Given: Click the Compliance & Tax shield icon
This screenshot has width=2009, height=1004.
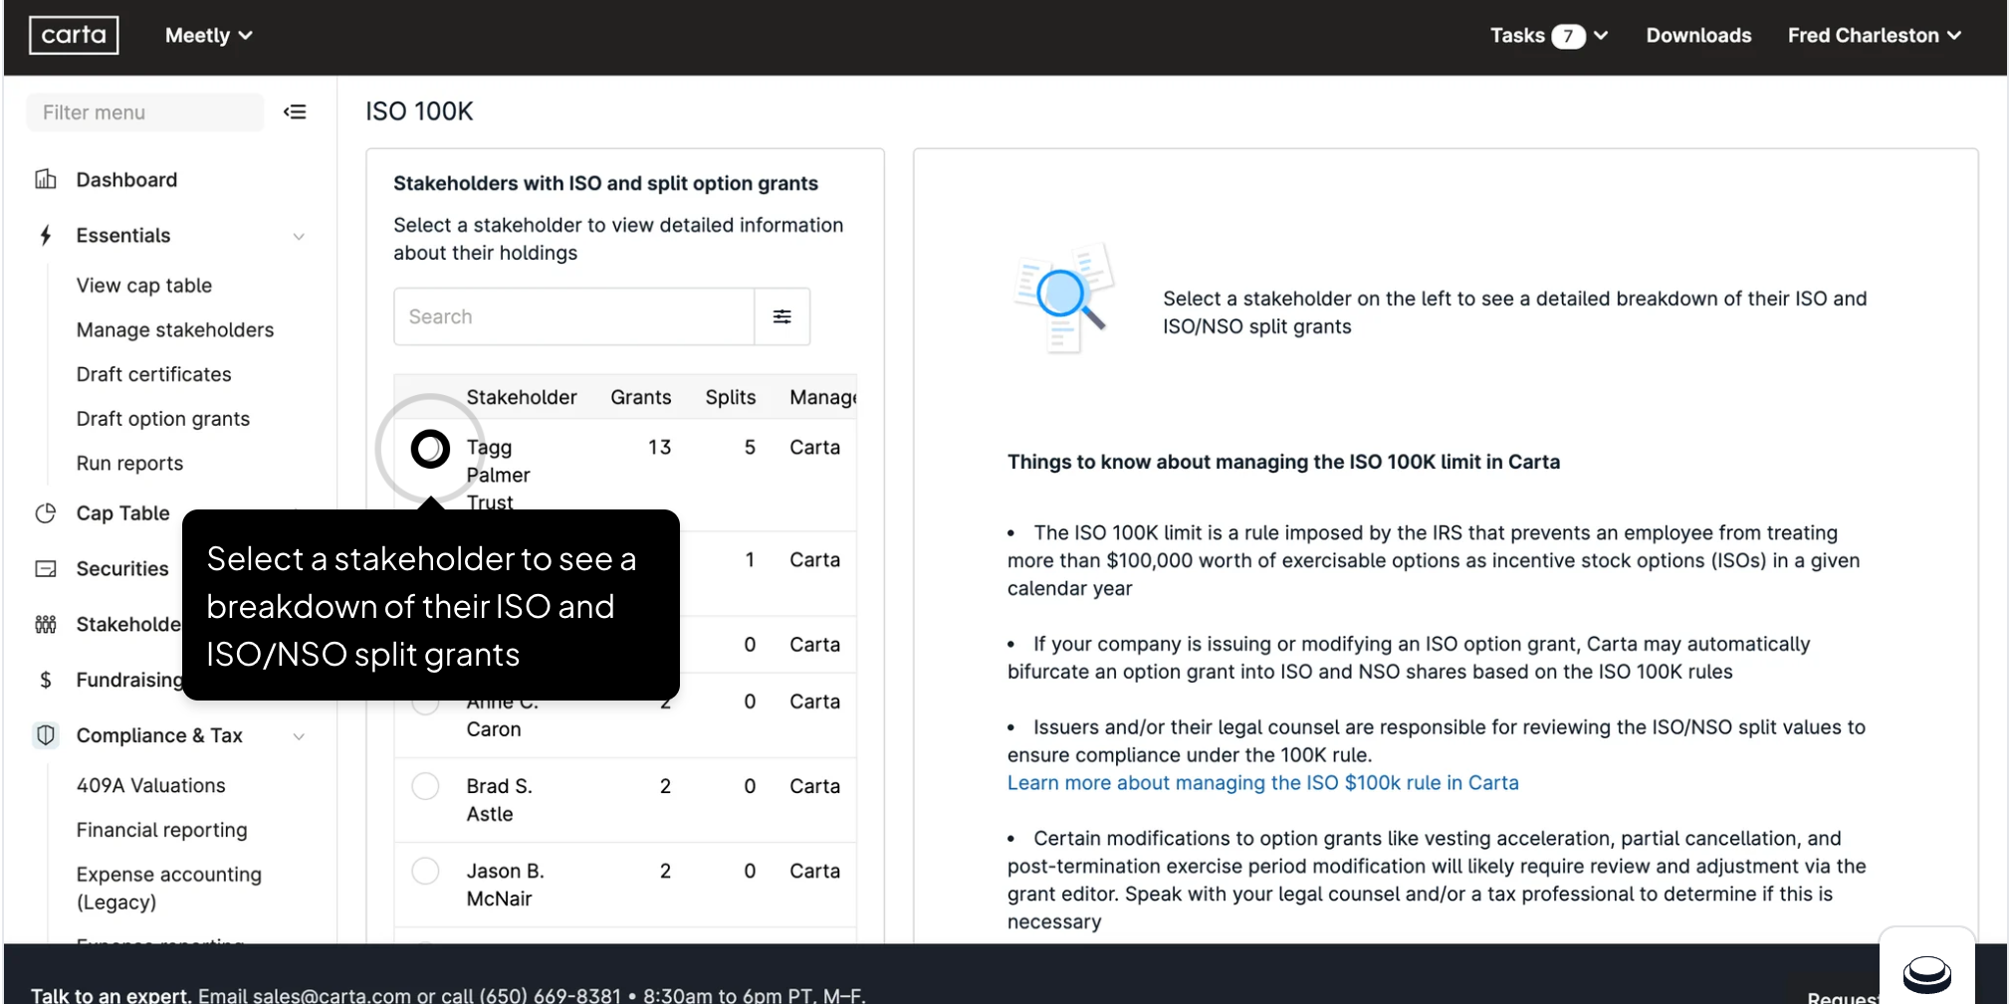Looking at the screenshot, I should pyautogui.click(x=46, y=735).
